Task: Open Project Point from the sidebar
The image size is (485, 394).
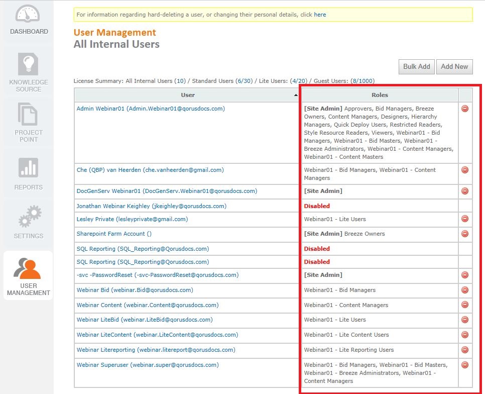Action: [29, 123]
